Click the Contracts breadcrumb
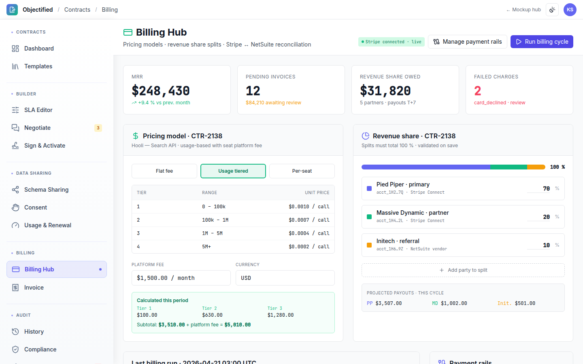The height and width of the screenshot is (364, 583). click(77, 10)
